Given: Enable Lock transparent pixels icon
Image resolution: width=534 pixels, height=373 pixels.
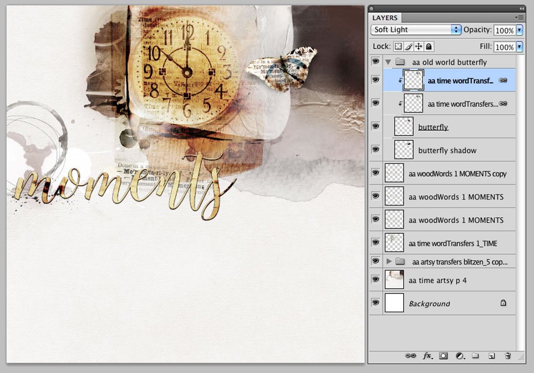Looking at the screenshot, I should 398,46.
